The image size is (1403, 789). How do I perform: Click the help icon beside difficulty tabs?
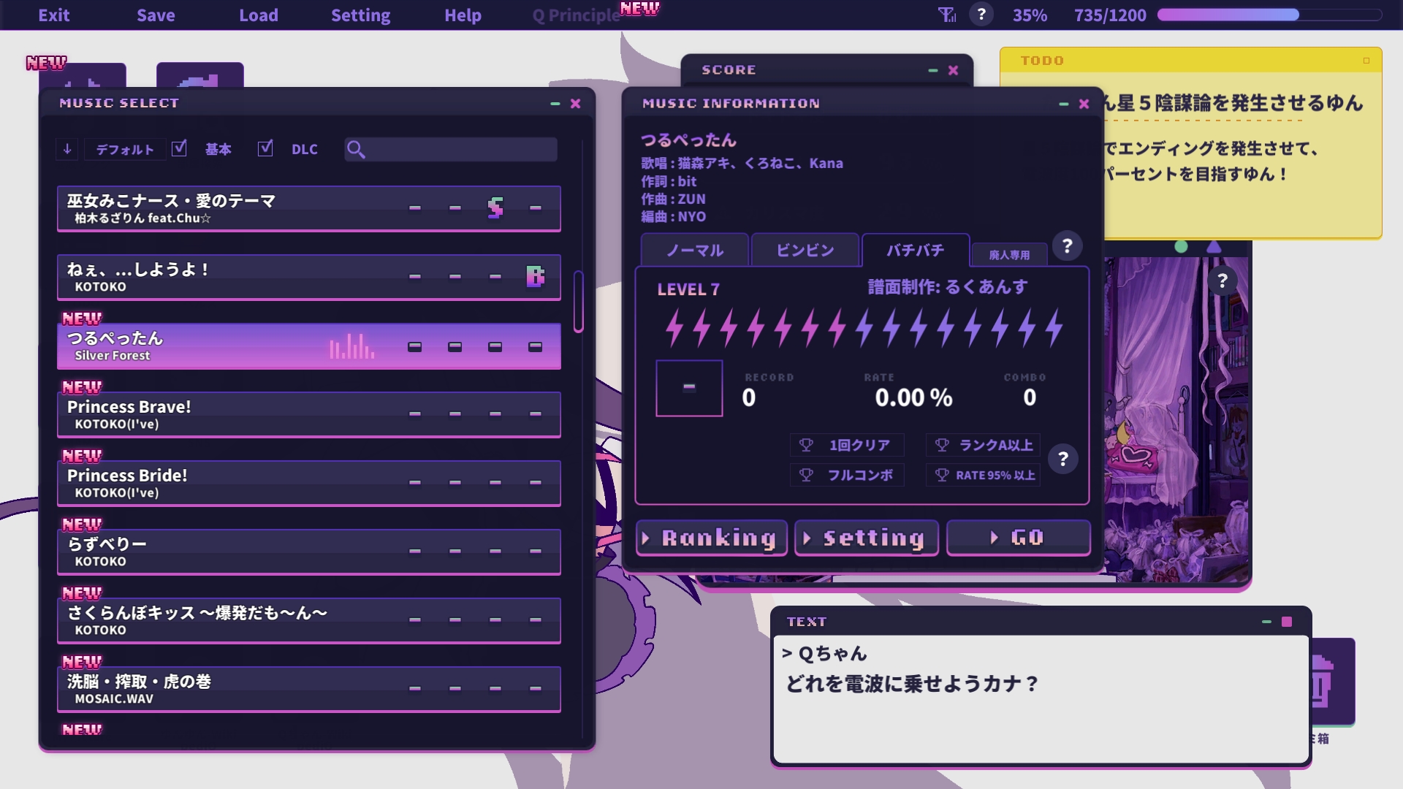pos(1067,246)
